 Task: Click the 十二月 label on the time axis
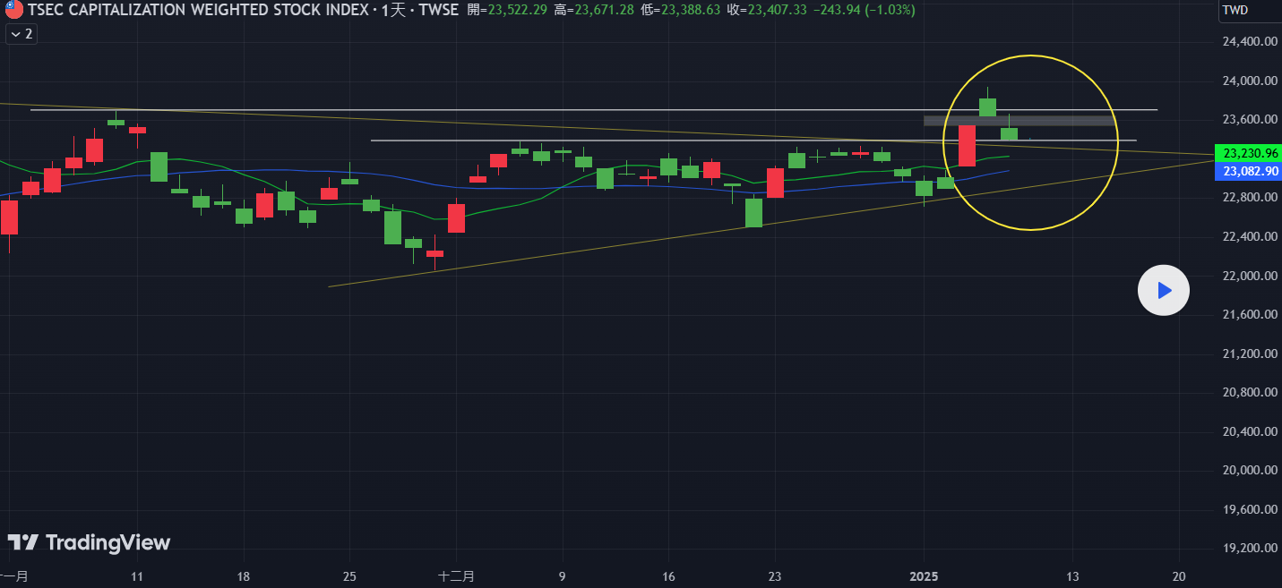pos(455,576)
